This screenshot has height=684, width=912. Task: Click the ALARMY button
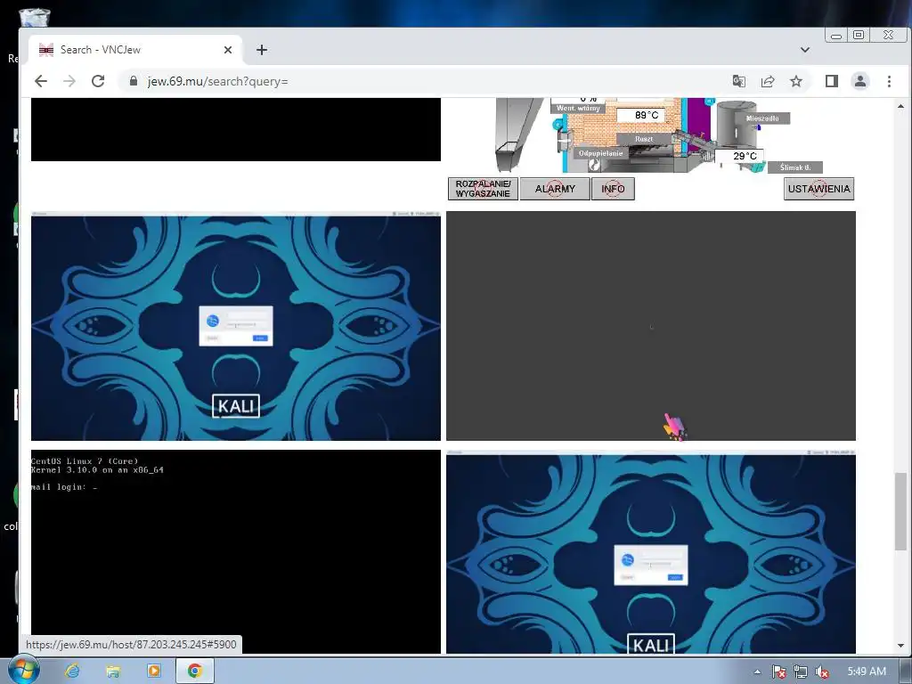(555, 189)
